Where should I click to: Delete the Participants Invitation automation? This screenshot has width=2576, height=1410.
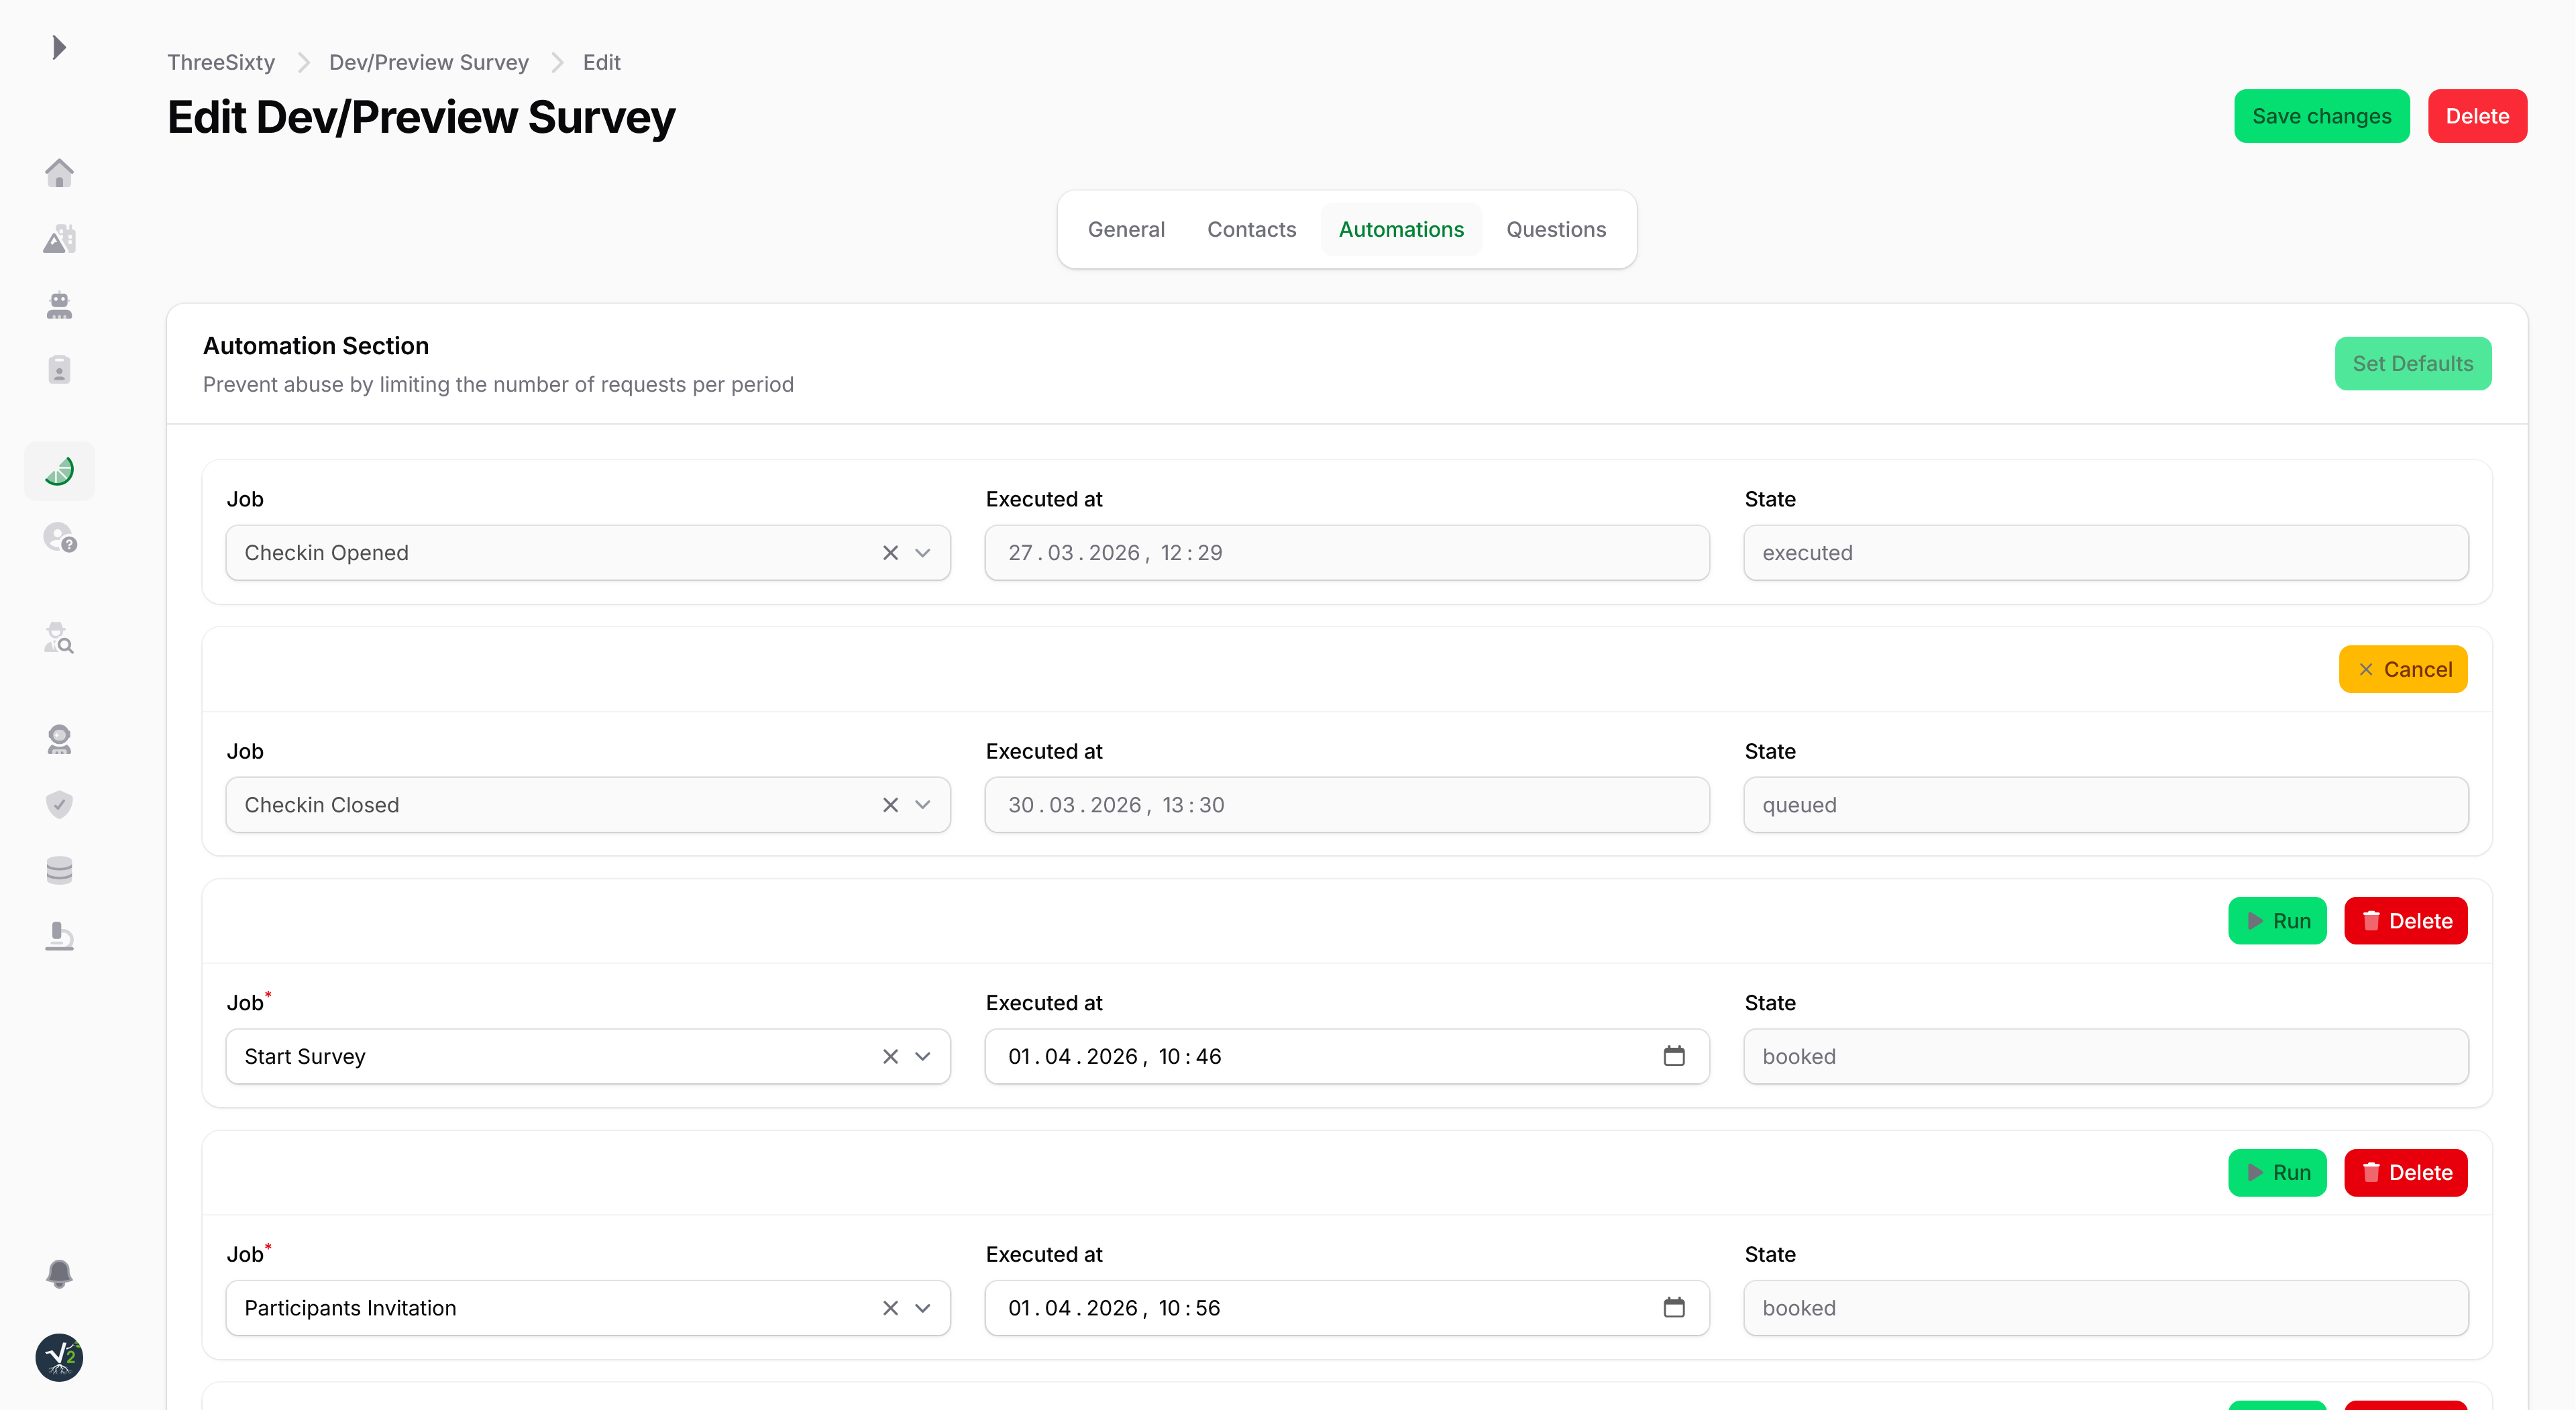coord(2405,1172)
